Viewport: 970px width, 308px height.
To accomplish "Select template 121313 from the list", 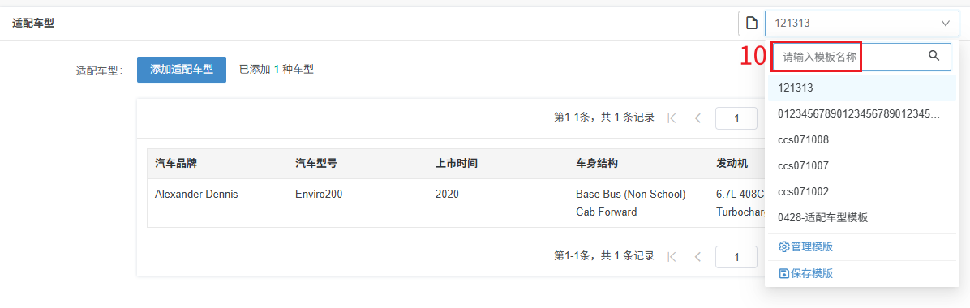I will [x=862, y=88].
